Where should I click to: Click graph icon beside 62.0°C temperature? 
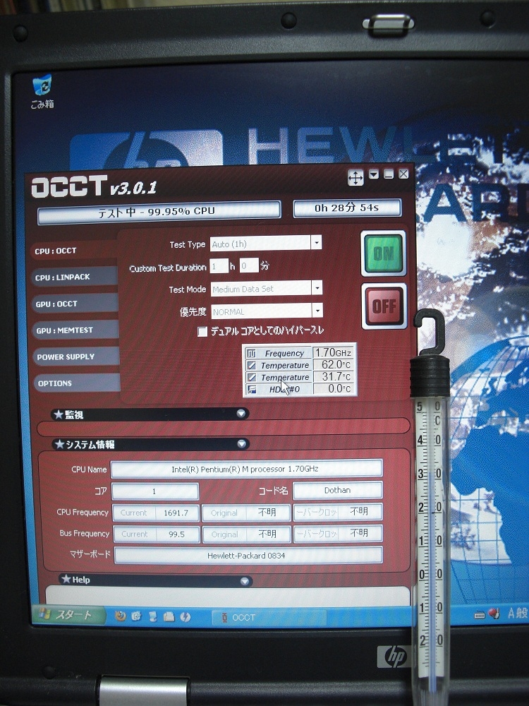252,365
